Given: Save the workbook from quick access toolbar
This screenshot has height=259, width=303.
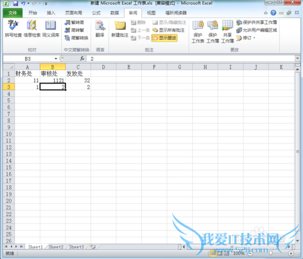Looking at the screenshot, I should tap(15, 4).
